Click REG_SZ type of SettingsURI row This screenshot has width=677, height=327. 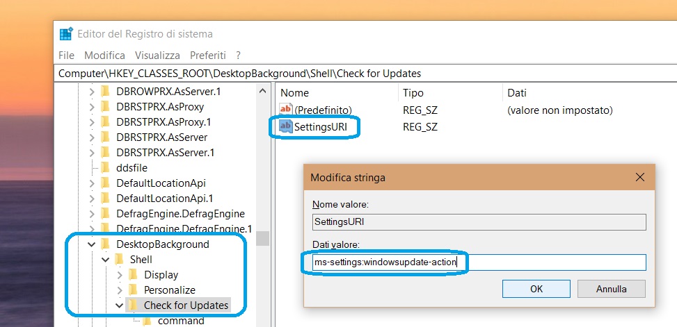click(x=420, y=126)
